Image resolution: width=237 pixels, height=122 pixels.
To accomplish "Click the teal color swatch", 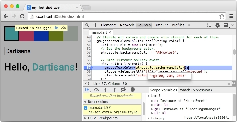I will 12,34.
